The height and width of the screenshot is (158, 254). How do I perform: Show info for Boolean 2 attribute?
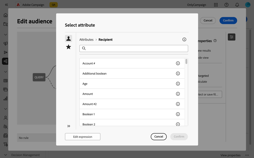click(178, 124)
